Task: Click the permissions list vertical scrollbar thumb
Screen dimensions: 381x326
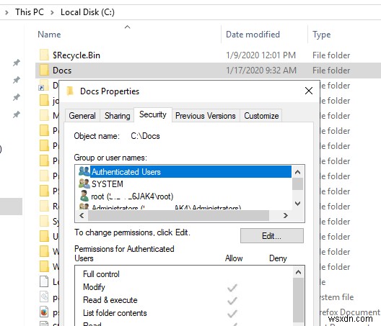Action: [298, 300]
